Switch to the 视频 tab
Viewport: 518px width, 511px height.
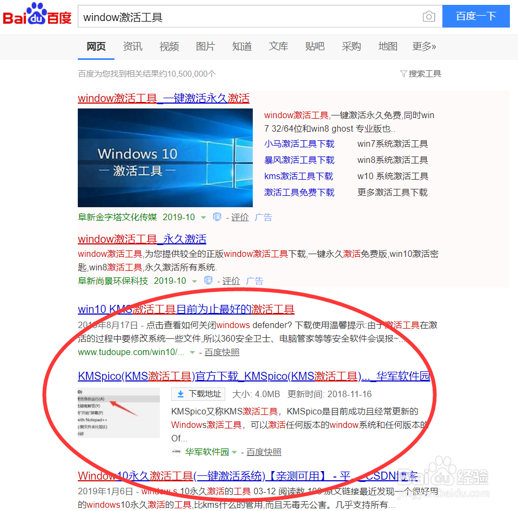(x=169, y=46)
